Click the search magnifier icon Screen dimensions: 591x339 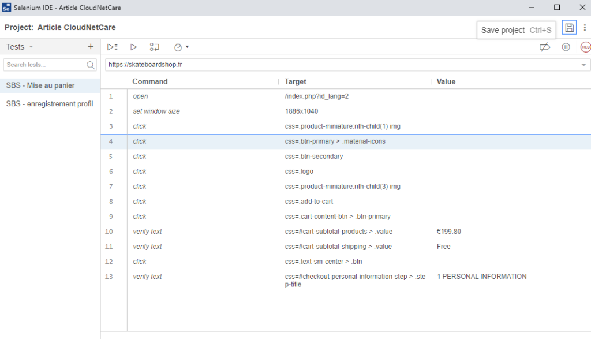pos(91,65)
